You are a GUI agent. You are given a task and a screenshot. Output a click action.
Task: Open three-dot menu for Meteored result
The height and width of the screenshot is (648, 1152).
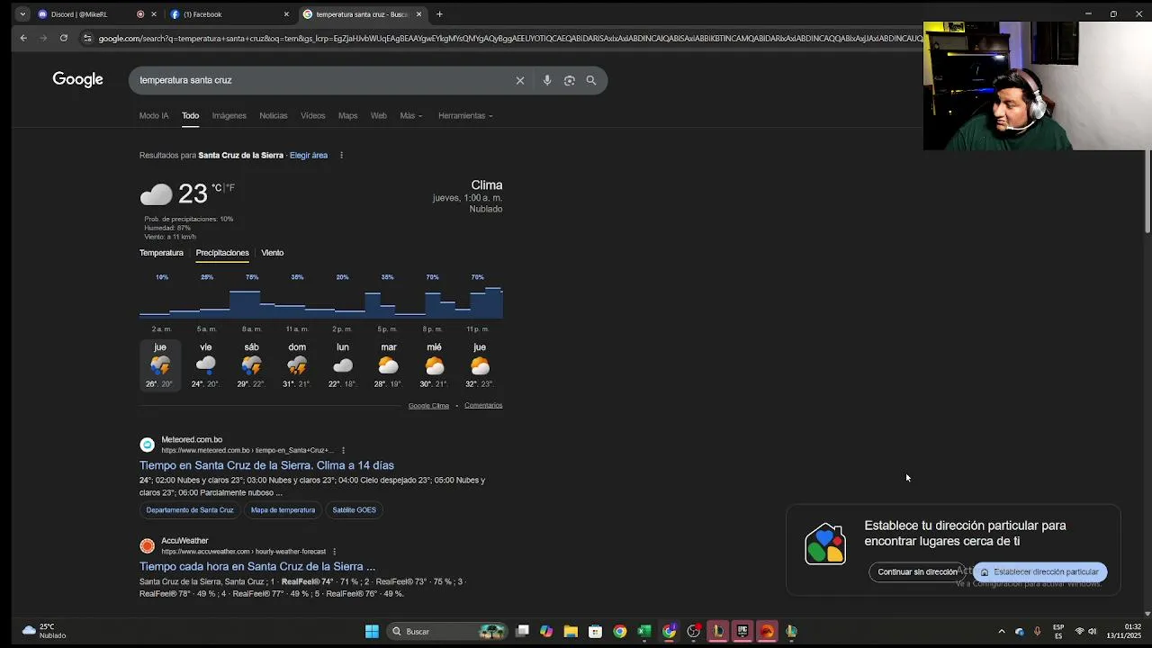tap(343, 450)
